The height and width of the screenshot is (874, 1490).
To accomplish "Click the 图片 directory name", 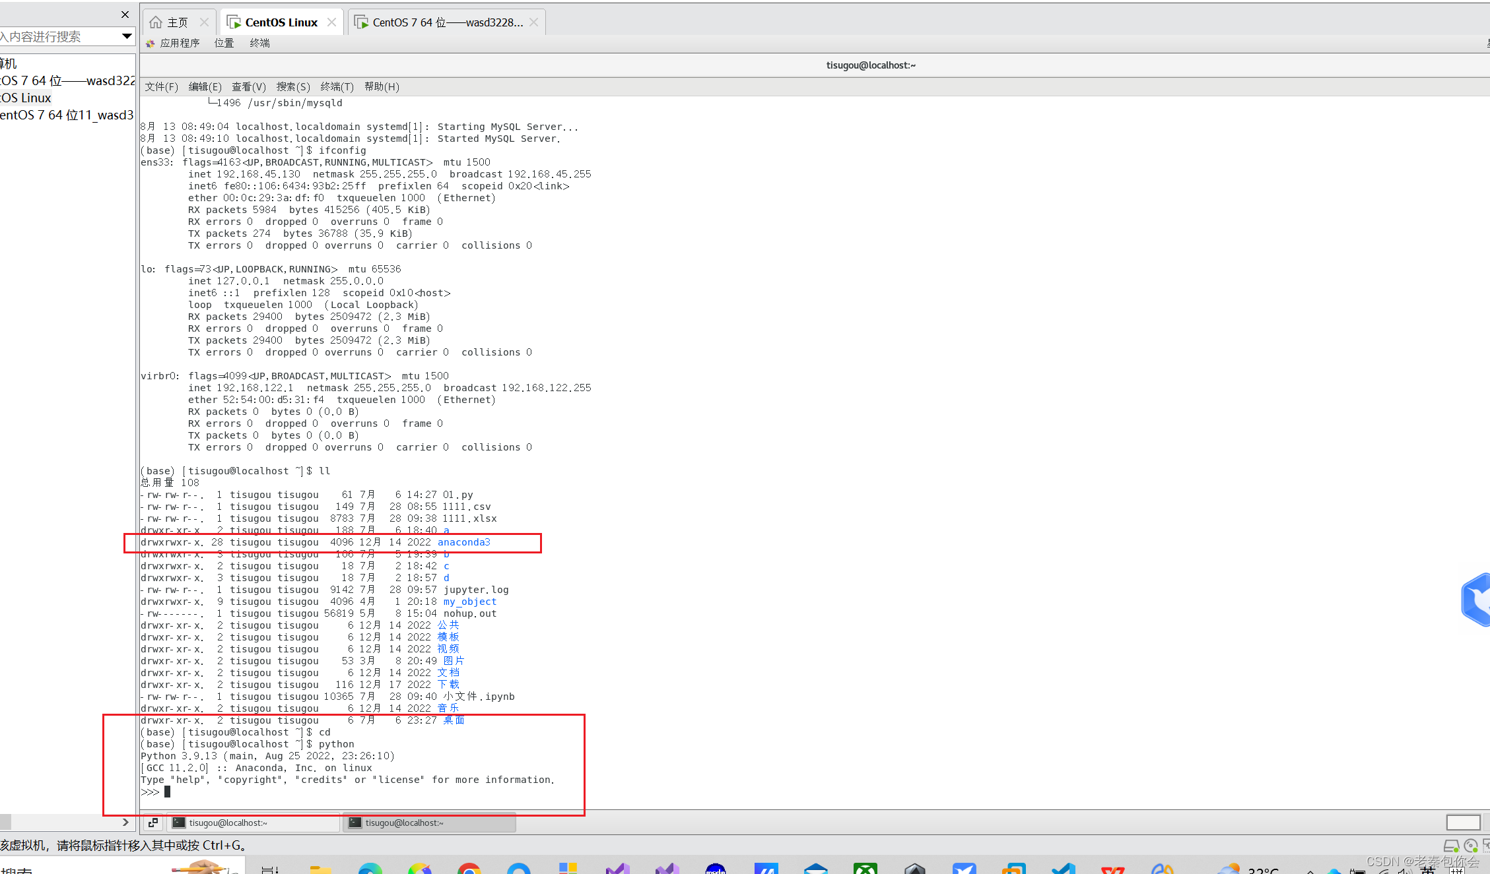I will point(454,661).
